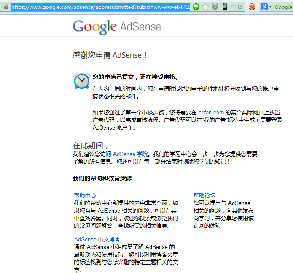Click the red blocked ad-block icon
This screenshot has width=293, height=273.
[252, 7]
